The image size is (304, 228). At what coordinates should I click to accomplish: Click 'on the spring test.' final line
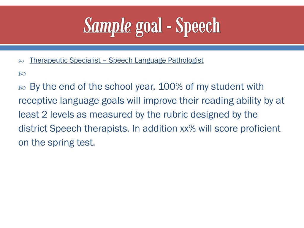pos(57,143)
